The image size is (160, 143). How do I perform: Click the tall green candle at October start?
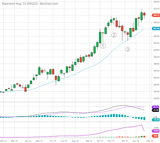point(100,37)
